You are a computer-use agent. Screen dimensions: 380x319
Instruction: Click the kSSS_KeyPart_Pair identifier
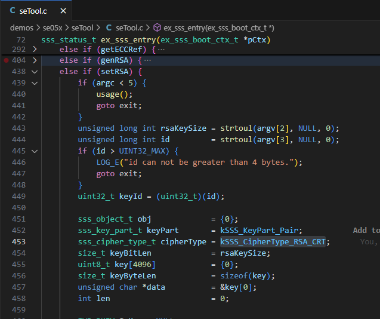coord(259,231)
